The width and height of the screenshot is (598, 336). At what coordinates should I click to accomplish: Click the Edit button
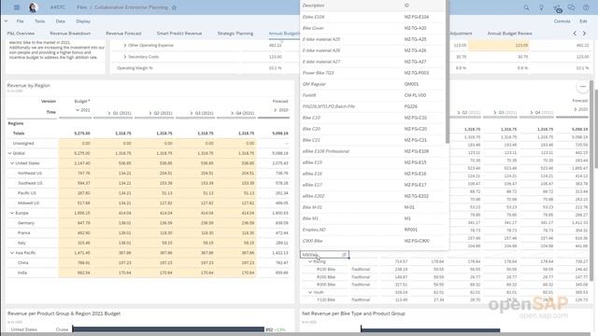[583, 21]
